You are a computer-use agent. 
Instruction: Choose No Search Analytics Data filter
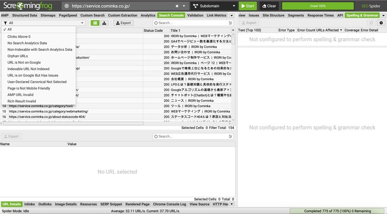tap(39, 43)
